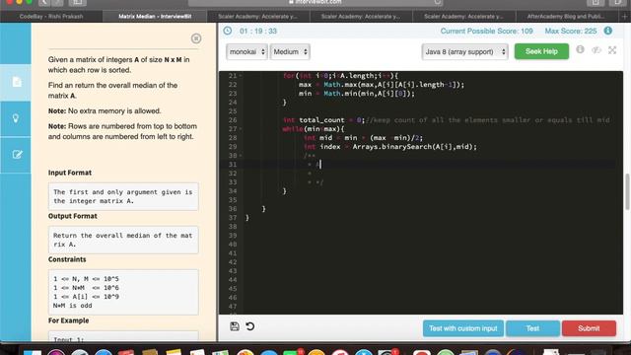Open the monokai theme dropdown
Screen dimensions: 631x355
pos(246,52)
